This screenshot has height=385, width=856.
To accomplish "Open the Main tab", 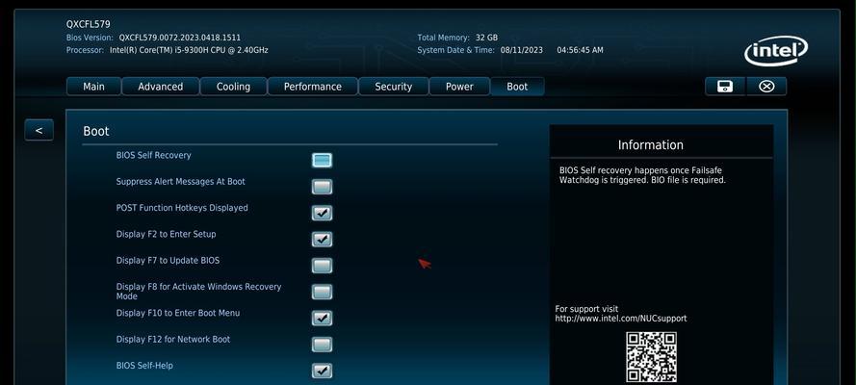I will (94, 87).
